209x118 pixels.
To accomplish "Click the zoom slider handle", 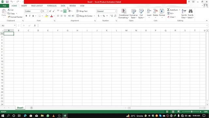I will (x=192, y=111).
